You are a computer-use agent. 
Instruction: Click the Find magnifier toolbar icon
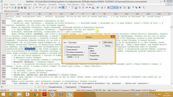coord(45,8)
